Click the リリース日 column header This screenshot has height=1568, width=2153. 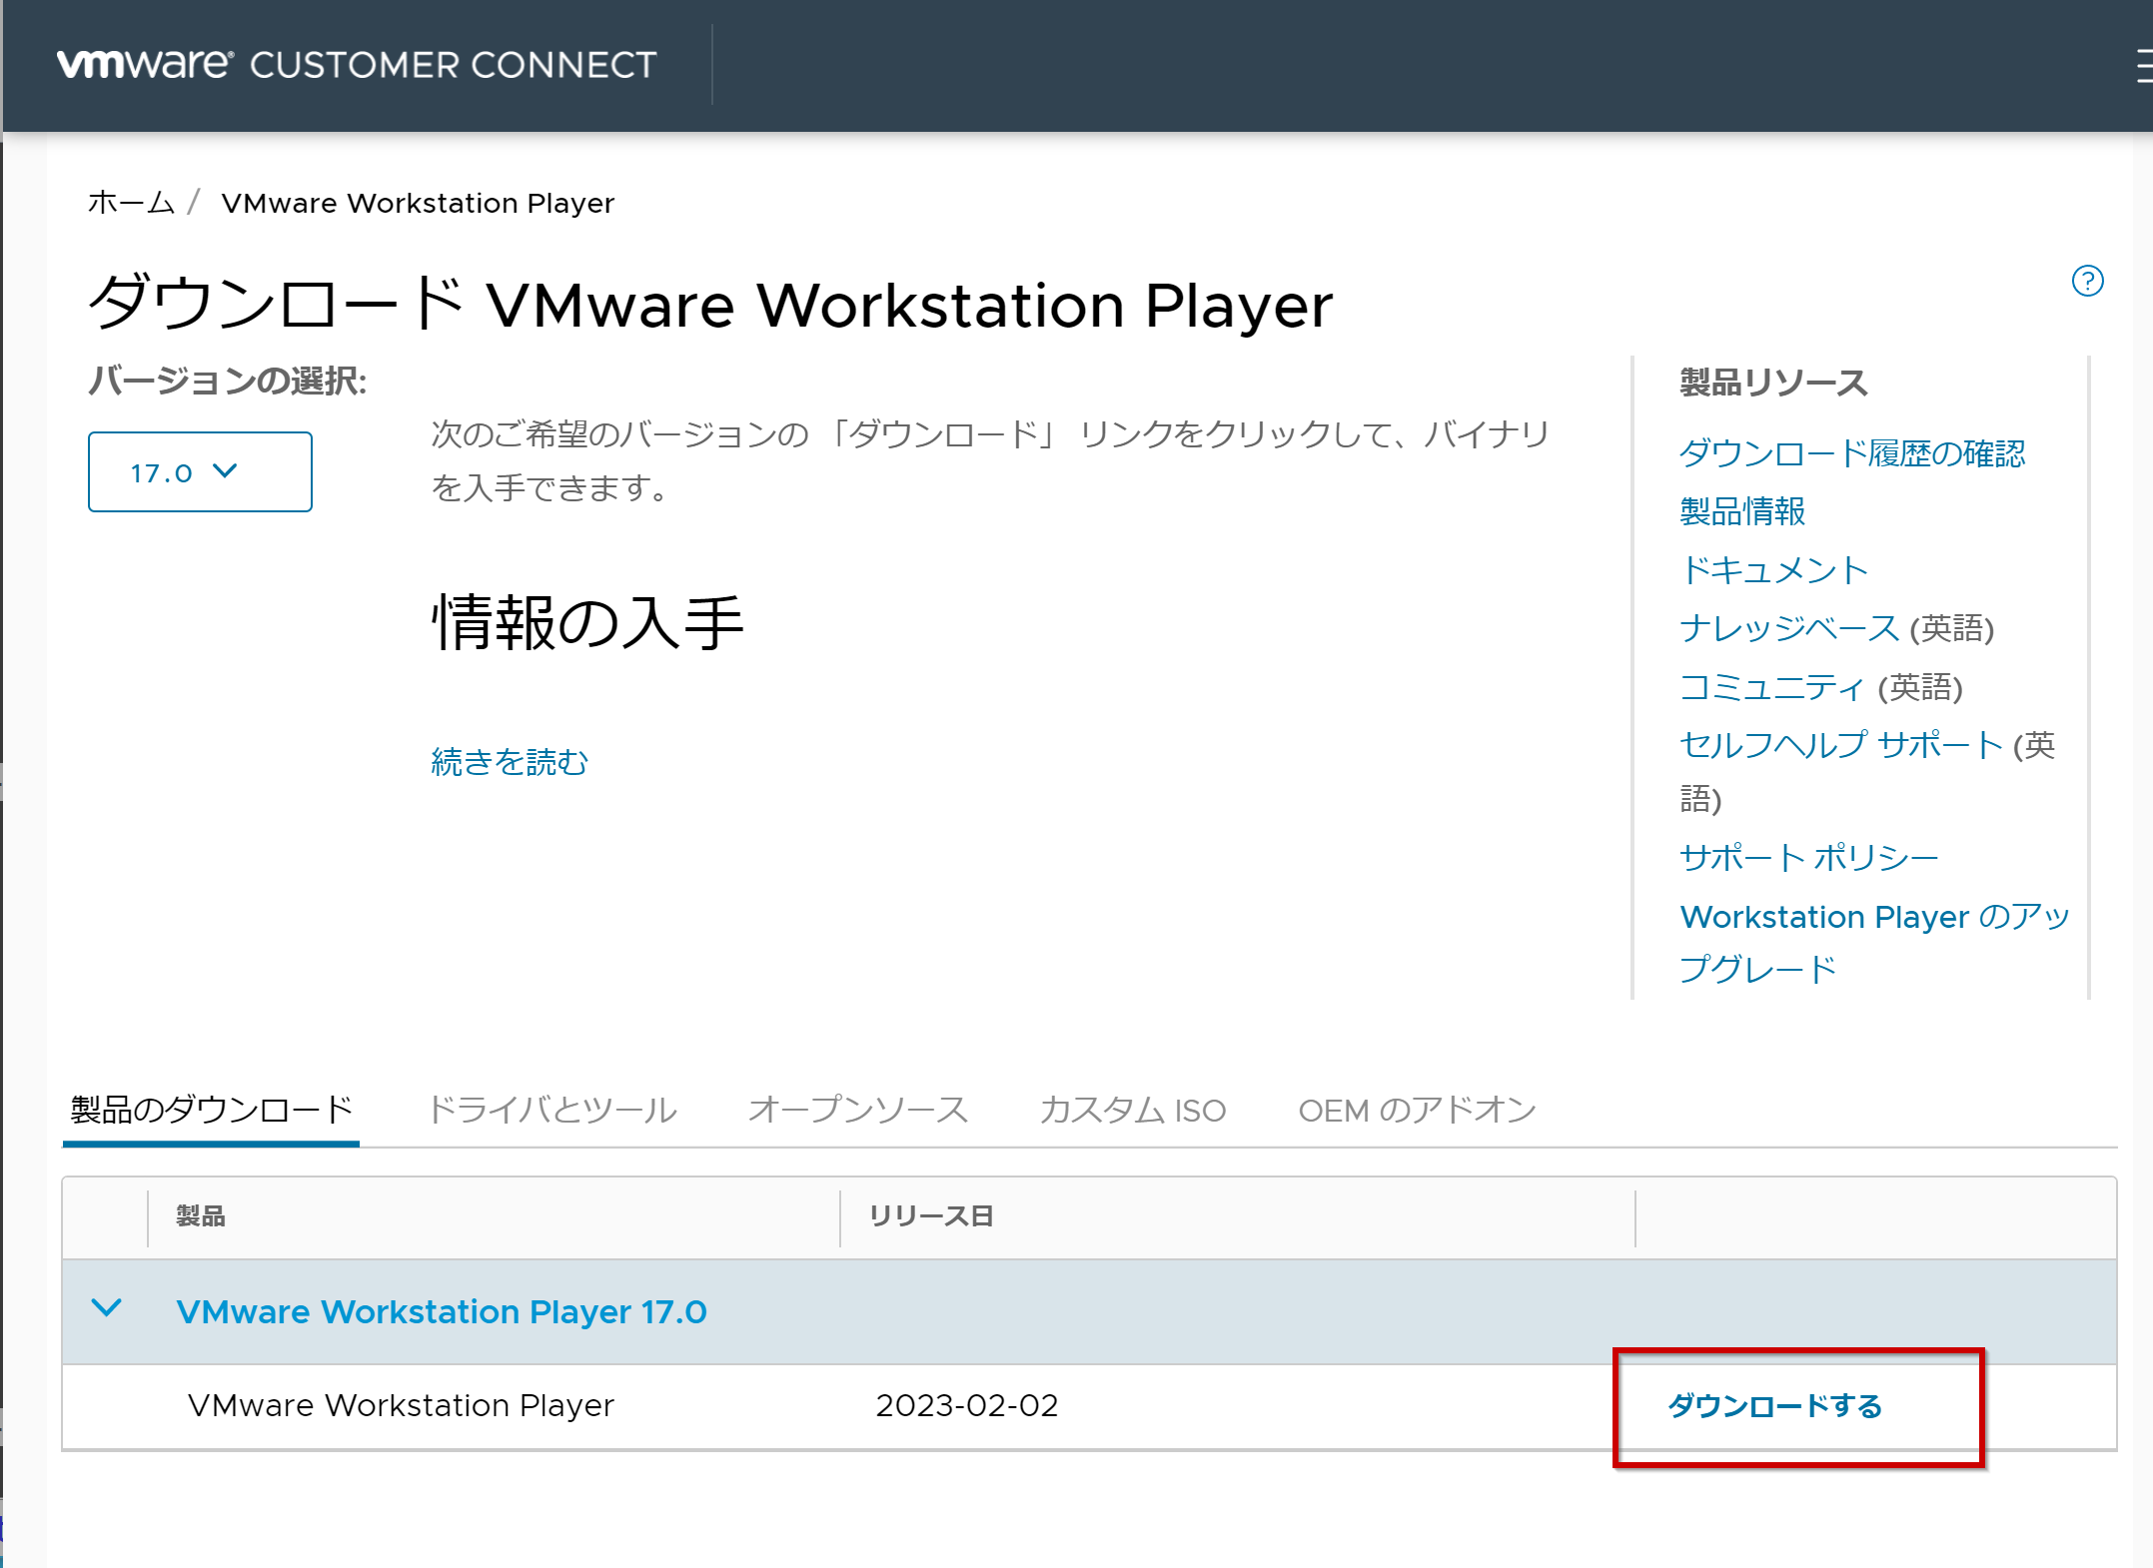(x=931, y=1215)
